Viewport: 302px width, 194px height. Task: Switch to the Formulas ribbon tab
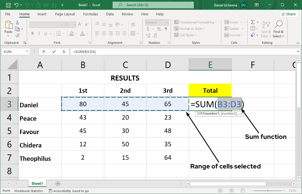[x=91, y=14]
